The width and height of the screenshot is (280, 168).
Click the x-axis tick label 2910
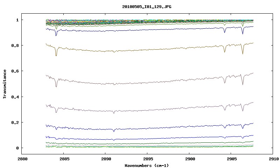(x=274, y=159)
